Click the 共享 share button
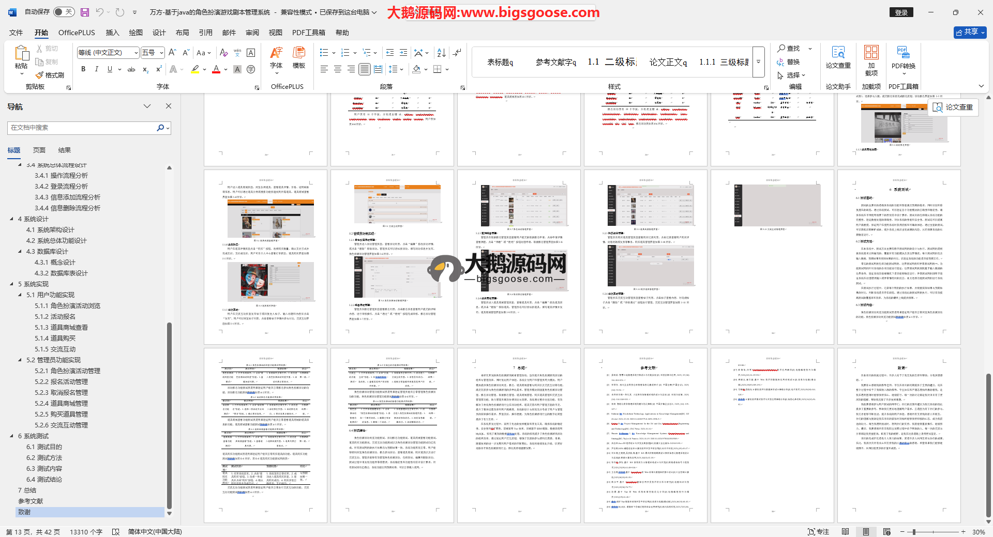The width and height of the screenshot is (993, 537). 970,32
